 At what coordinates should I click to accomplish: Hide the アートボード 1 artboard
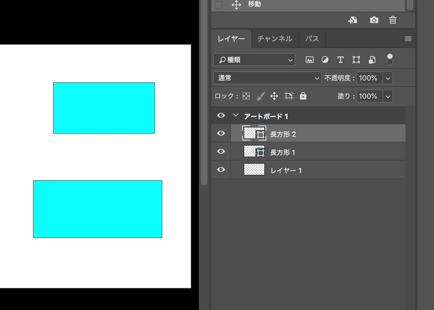[221, 115]
